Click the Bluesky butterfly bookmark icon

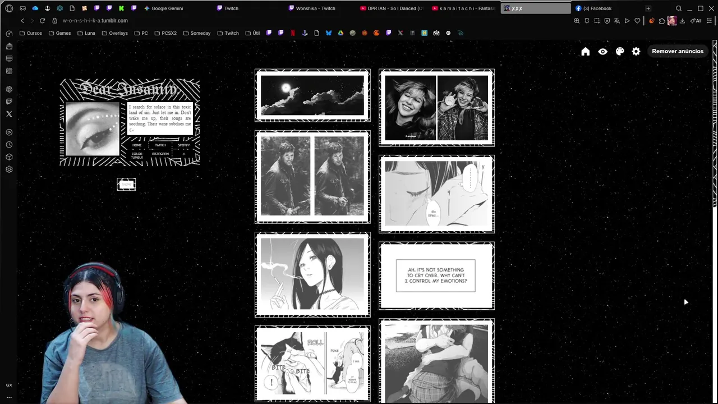[329, 33]
